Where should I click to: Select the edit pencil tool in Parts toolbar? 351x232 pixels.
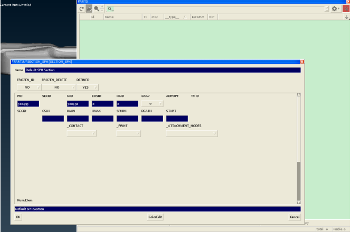(x=90, y=9)
